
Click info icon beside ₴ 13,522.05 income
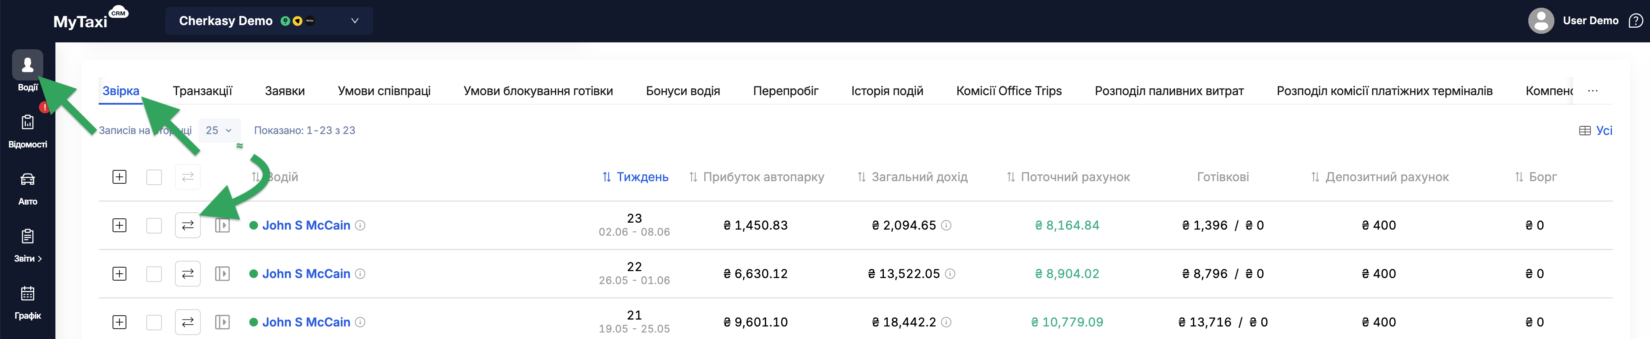pos(951,274)
